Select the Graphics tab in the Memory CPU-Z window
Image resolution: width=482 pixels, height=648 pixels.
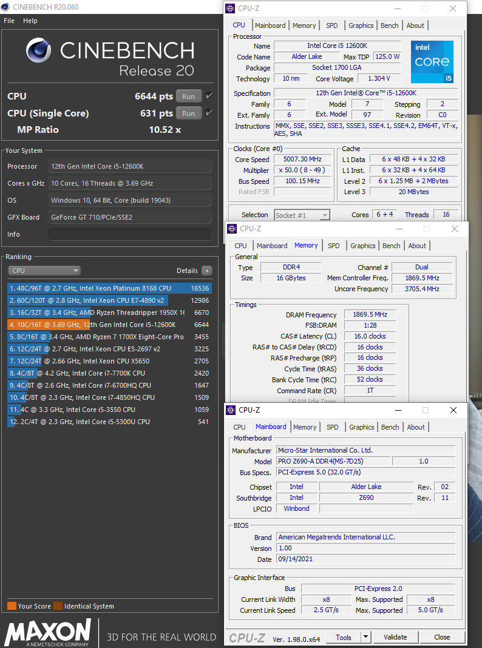pos(362,246)
